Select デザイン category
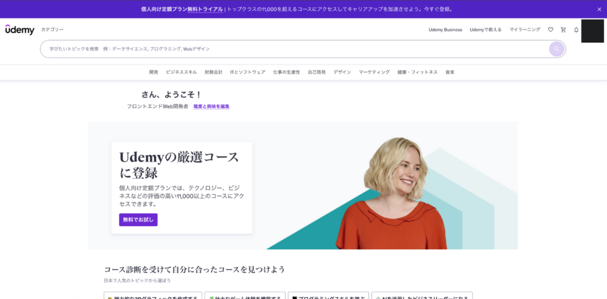Viewport: 607px width, 299px height. pyautogui.click(x=342, y=72)
